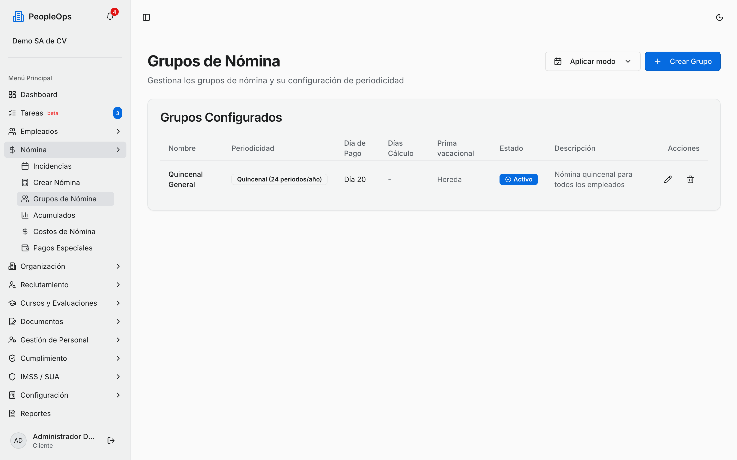This screenshot has height=460, width=737.
Task: Click the Dashboard grid icon
Action: pos(12,95)
